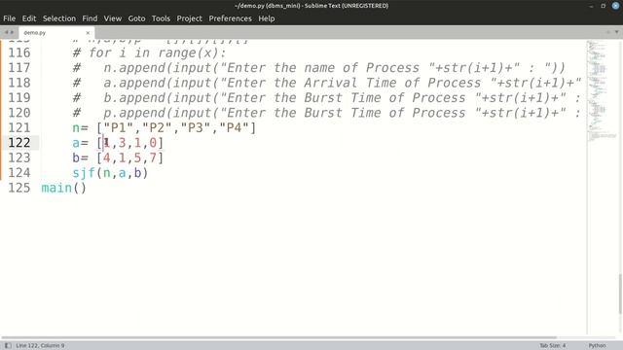Click line number 124 in the gutter
623x350 pixels.
click(19, 173)
